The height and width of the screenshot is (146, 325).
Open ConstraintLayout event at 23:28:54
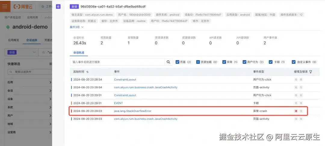click(x=125, y=80)
